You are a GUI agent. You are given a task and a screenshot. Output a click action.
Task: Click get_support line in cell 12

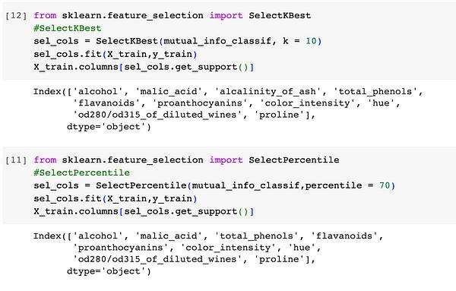coord(144,67)
